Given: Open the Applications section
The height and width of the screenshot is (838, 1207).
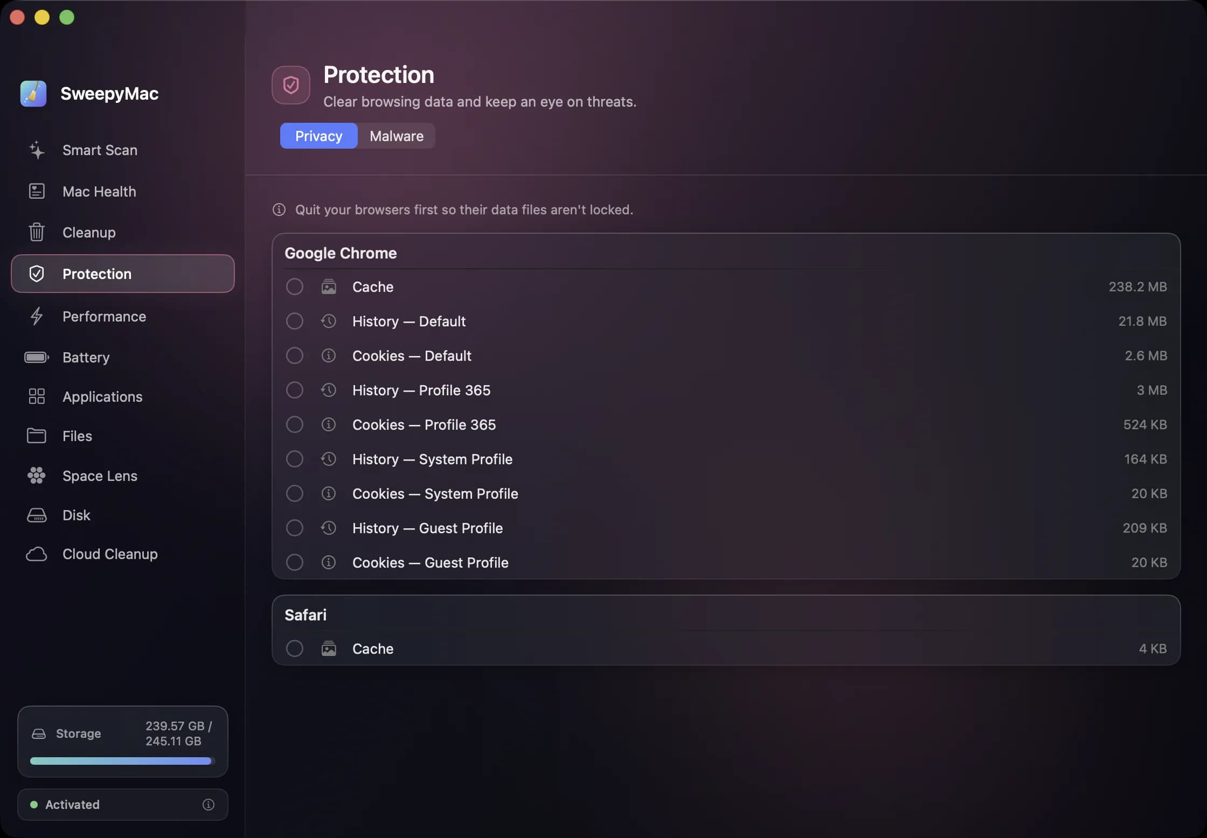Looking at the screenshot, I should [x=123, y=396].
